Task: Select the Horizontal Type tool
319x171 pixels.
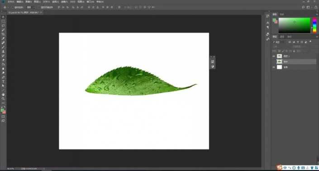Action: point(3,81)
